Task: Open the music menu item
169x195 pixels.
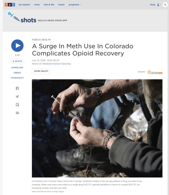Action: click(61, 5)
